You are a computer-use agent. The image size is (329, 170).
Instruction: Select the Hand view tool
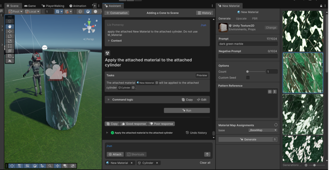click(x=10, y=26)
